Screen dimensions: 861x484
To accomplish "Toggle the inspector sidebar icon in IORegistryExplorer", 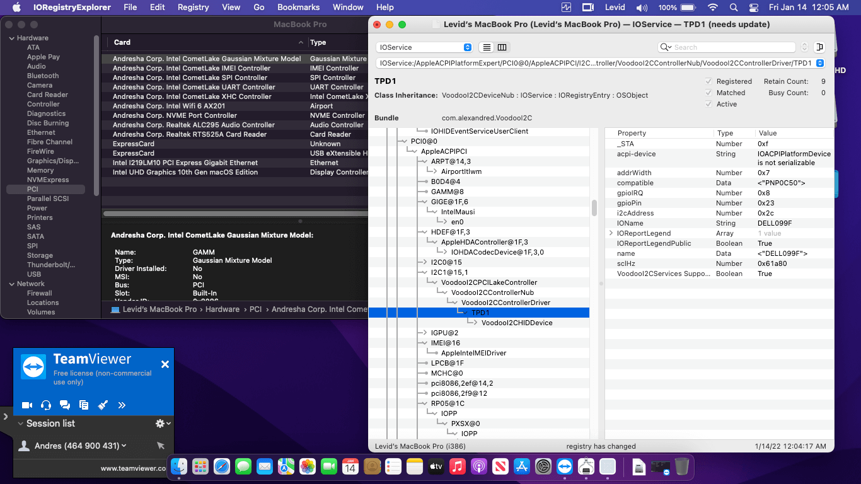I will (819, 47).
